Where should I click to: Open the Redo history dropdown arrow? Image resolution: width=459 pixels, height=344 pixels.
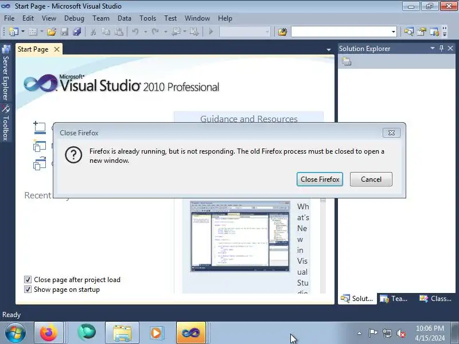(165, 32)
